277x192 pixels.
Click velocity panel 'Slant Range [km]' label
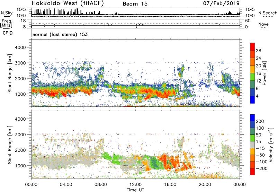pos(10,145)
